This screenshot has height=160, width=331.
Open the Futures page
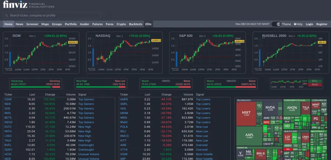(97, 24)
